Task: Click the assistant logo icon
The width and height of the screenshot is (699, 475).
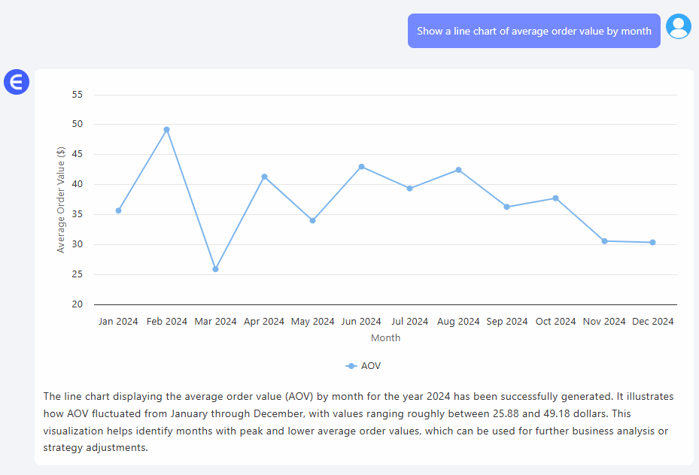Action: (16, 82)
